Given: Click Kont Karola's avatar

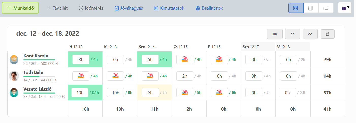Looking at the screenshot, I should pos(14,59).
